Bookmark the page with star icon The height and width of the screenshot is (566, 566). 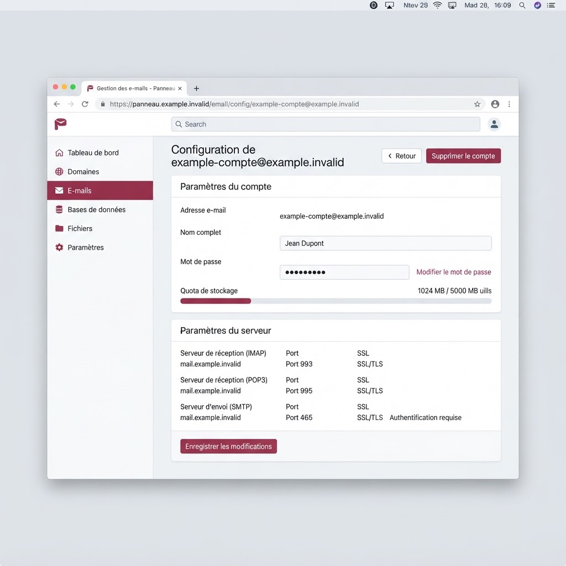pyautogui.click(x=477, y=104)
